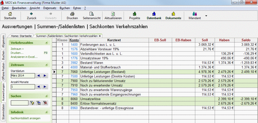This screenshot has width=258, height=123.
Task: Sort by the Konto column header
Action: 74,40
